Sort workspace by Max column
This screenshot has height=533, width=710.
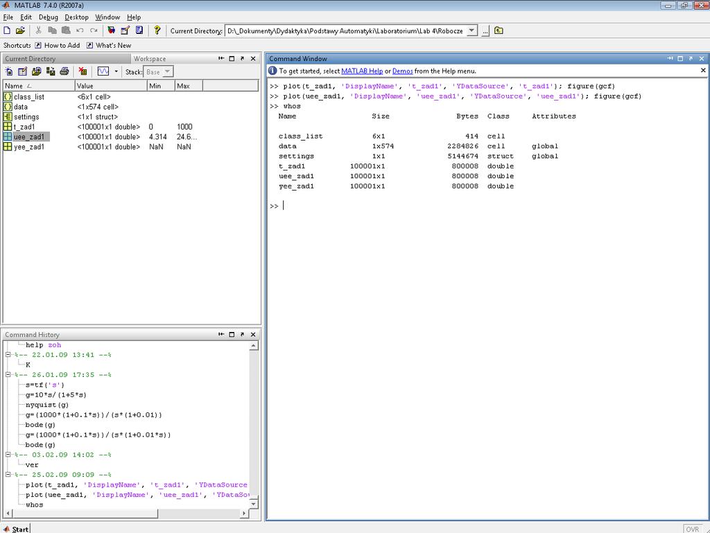[x=189, y=86]
